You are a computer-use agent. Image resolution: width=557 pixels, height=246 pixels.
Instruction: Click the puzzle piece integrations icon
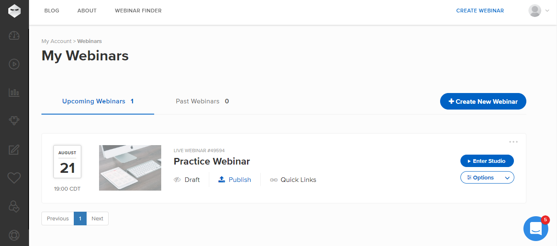click(14, 121)
